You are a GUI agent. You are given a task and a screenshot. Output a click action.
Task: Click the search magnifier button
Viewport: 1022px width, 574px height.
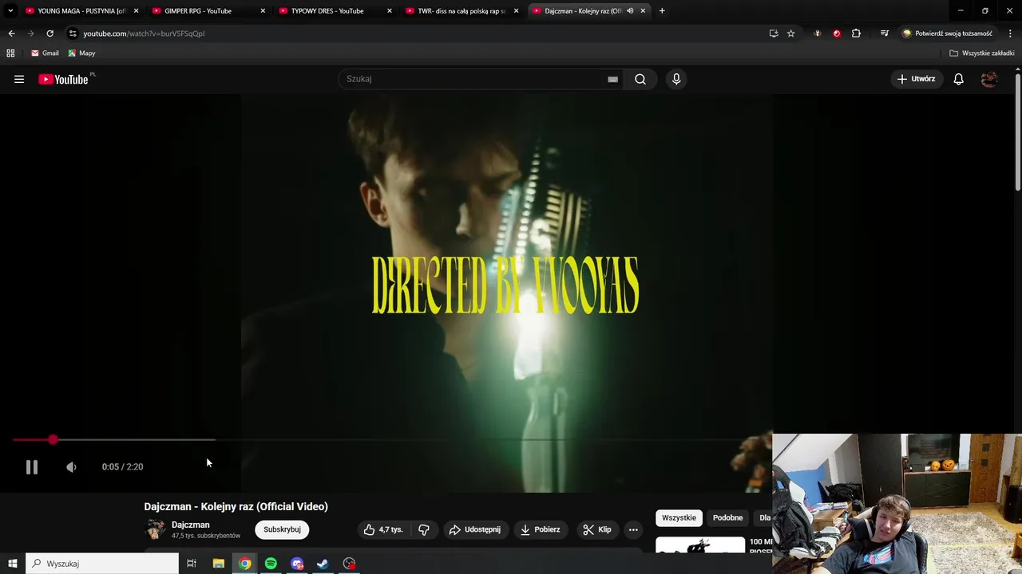[x=640, y=79]
